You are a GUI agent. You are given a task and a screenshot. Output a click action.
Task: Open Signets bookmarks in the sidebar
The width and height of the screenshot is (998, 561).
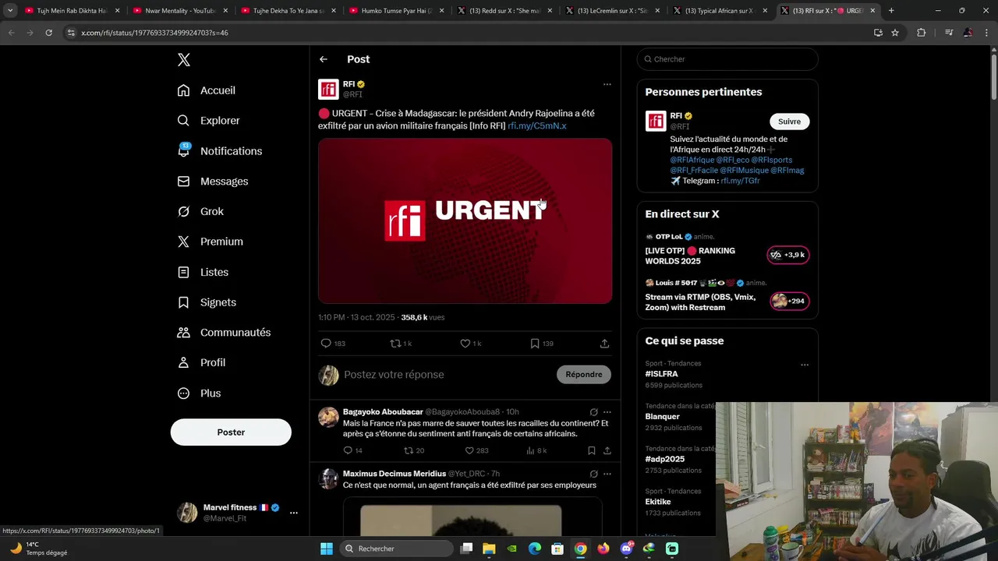point(207,302)
